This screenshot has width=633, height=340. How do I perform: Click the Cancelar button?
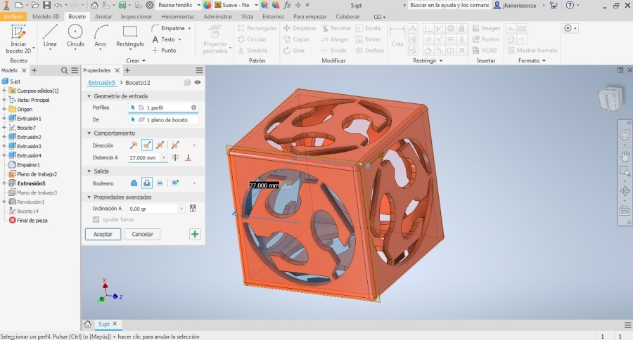143,235
